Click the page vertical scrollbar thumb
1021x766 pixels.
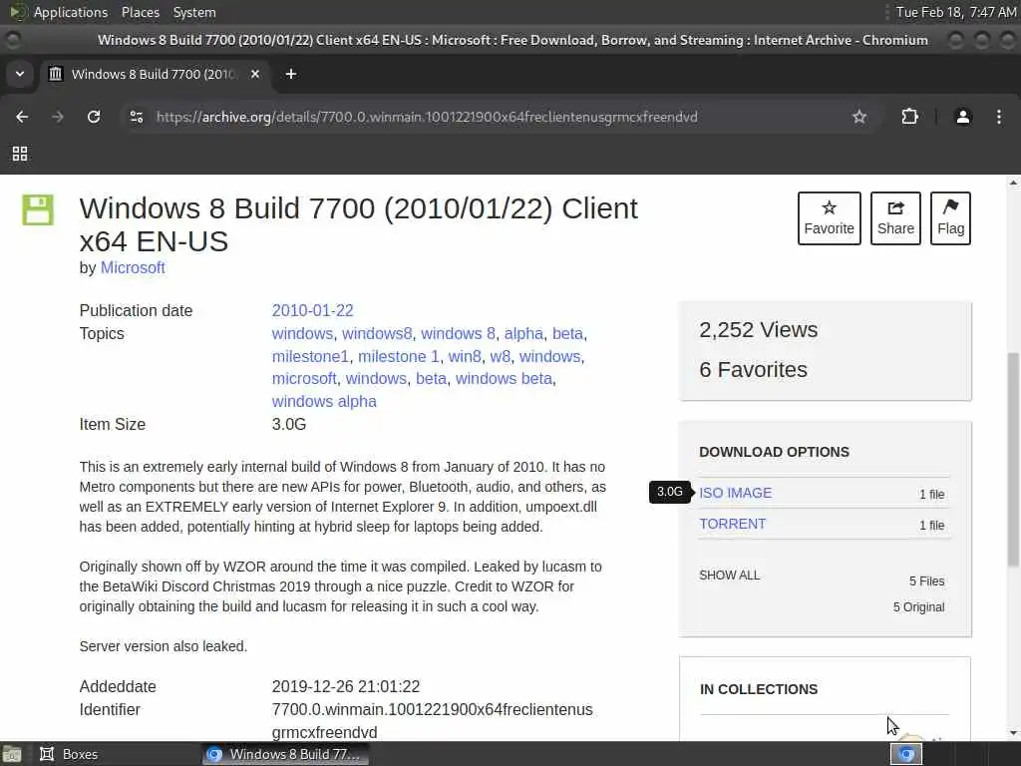pos(1013,459)
